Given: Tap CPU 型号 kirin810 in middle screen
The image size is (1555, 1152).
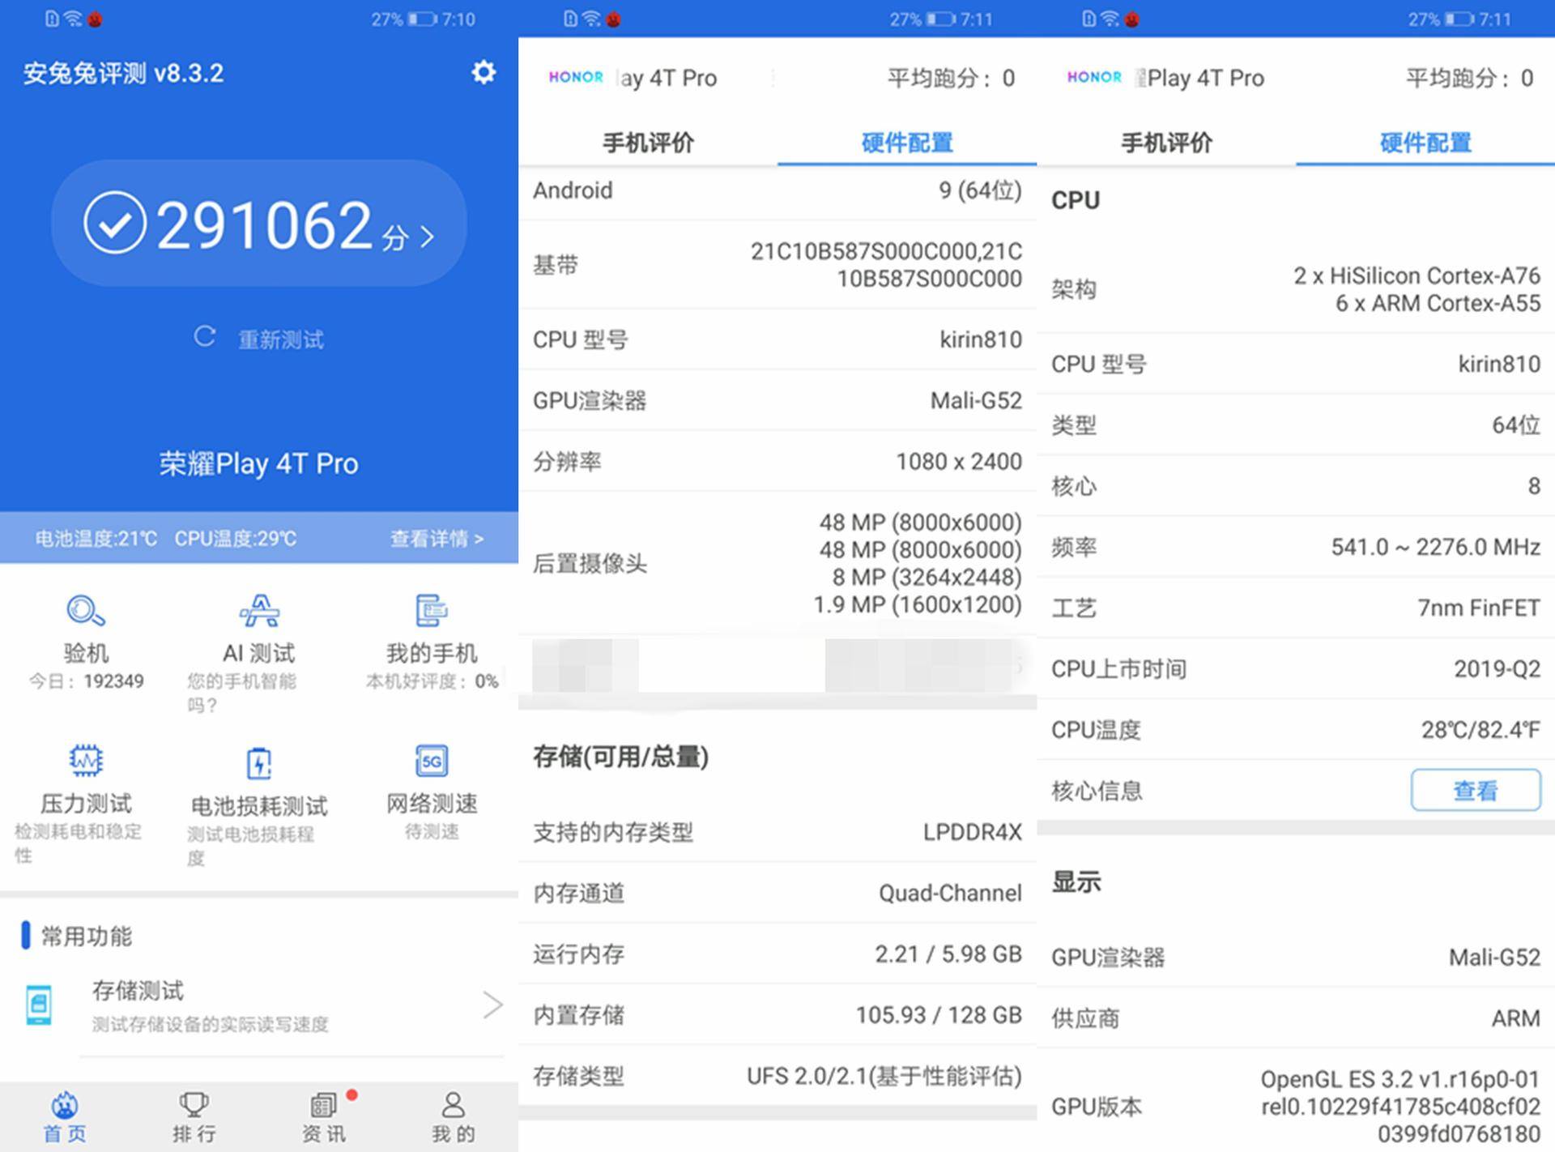Looking at the screenshot, I should pyautogui.click(x=777, y=339).
